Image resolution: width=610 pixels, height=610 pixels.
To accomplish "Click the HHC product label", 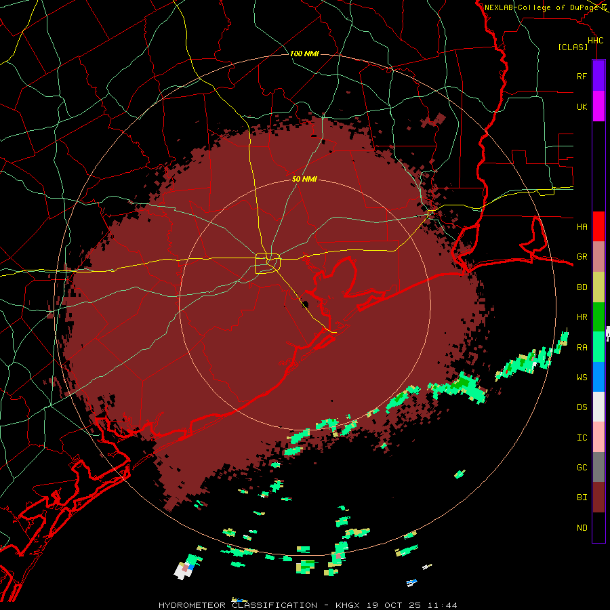I will 595,41.
